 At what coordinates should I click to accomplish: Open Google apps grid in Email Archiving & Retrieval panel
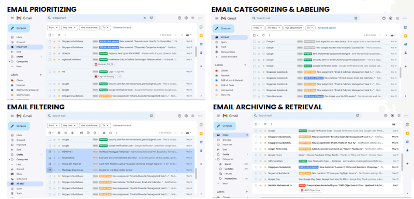(x=399, y=115)
